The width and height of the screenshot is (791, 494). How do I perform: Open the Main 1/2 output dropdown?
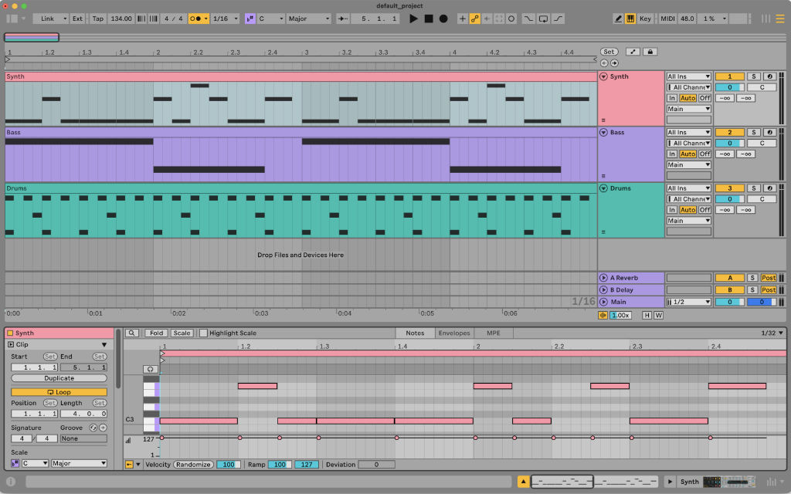coord(688,302)
